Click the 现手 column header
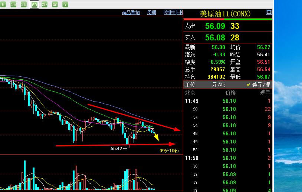 coord(265,93)
